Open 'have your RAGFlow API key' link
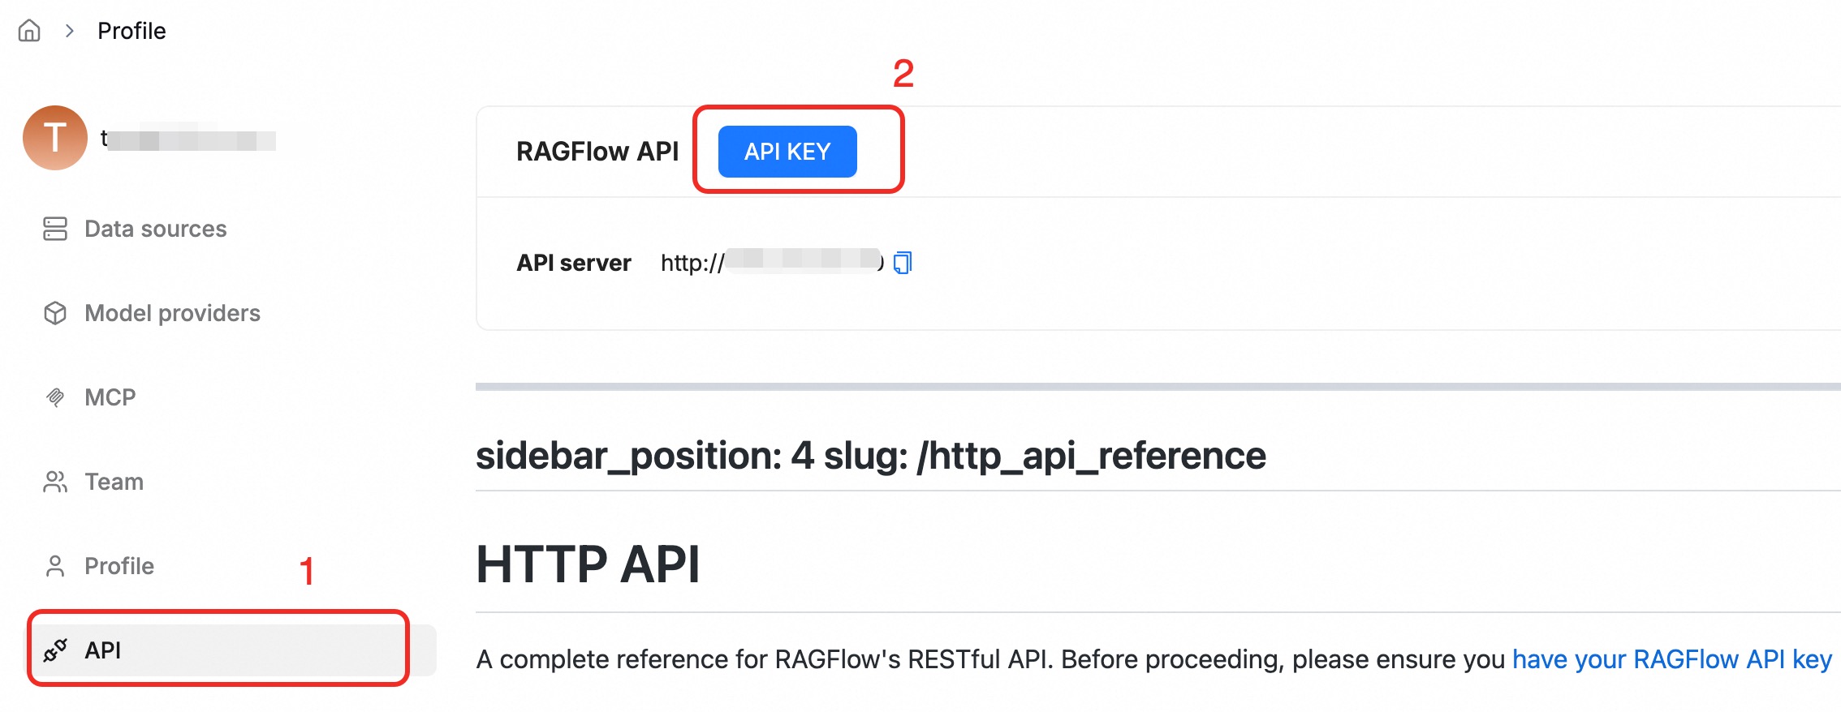This screenshot has height=712, width=1841. click(x=1672, y=659)
